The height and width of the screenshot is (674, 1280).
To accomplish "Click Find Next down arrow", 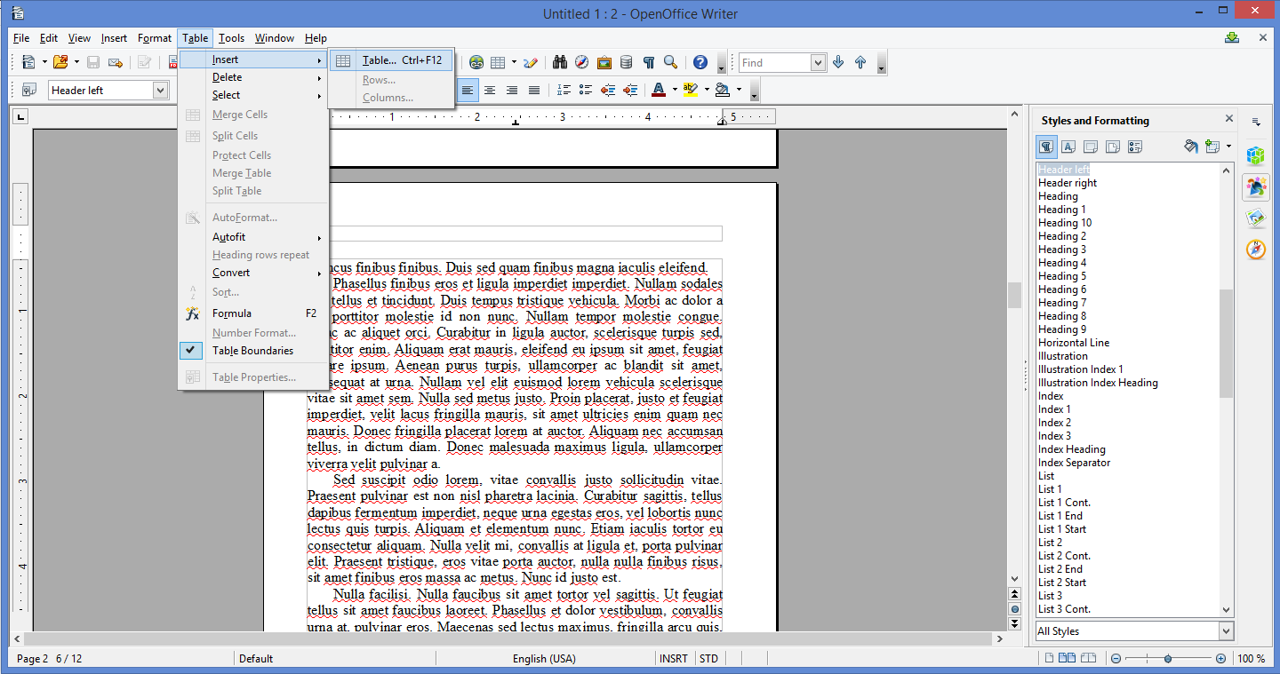I will pos(838,62).
